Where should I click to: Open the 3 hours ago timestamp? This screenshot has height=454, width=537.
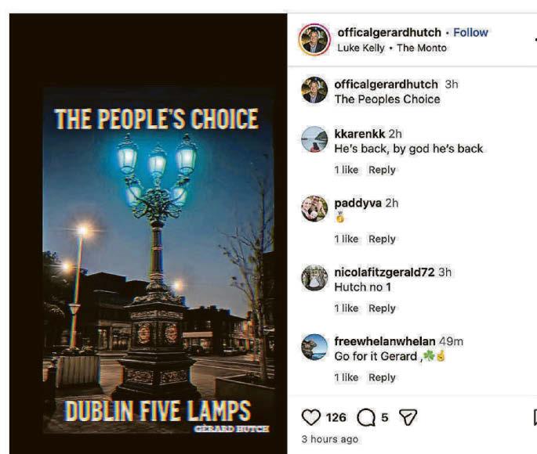tap(330, 439)
